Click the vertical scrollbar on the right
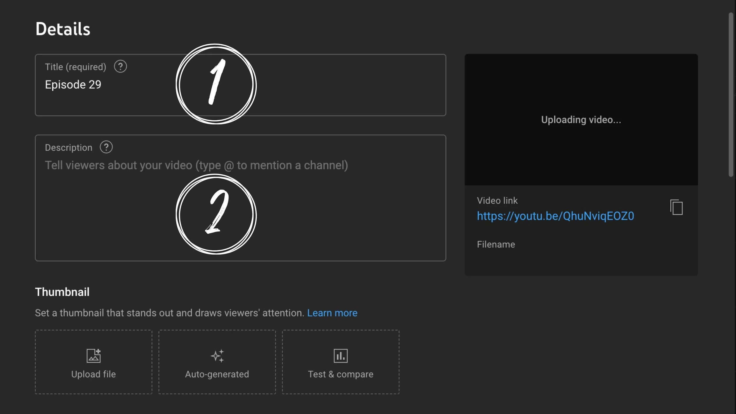 coord(731,94)
